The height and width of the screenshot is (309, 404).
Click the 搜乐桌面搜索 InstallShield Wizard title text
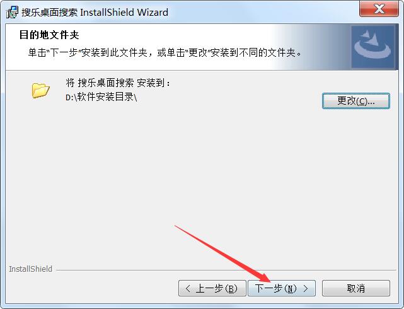[x=95, y=12]
